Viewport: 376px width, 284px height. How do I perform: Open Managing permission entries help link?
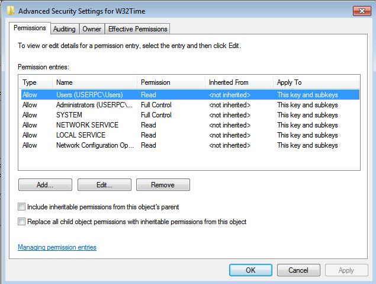[57, 247]
